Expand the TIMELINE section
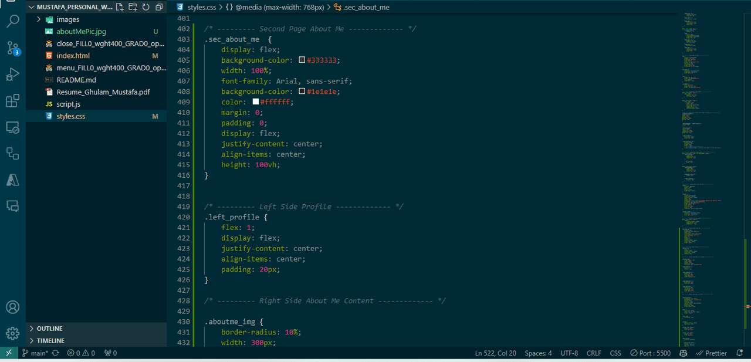 (50, 340)
